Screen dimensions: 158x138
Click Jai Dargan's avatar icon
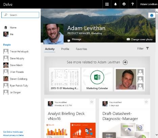pyautogui.click(x=6, y=92)
